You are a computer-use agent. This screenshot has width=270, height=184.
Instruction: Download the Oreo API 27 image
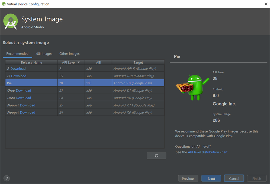(23, 90)
